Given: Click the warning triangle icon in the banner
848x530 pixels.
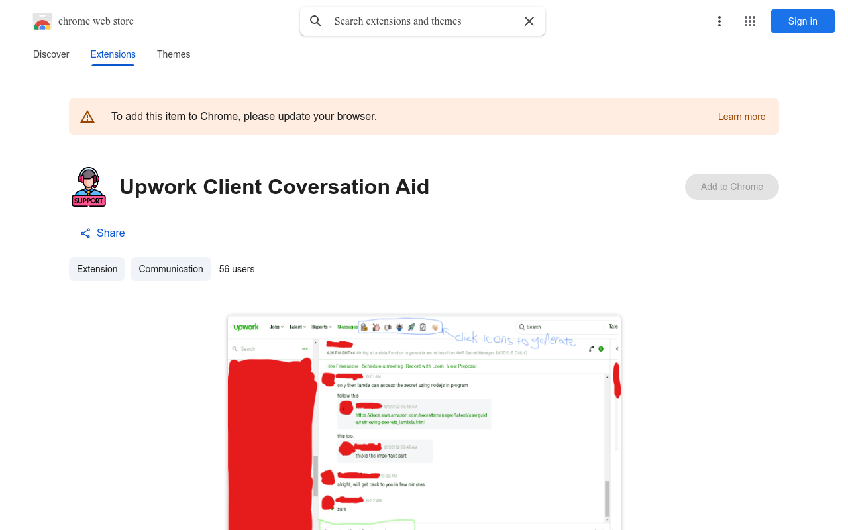Looking at the screenshot, I should 87,117.
